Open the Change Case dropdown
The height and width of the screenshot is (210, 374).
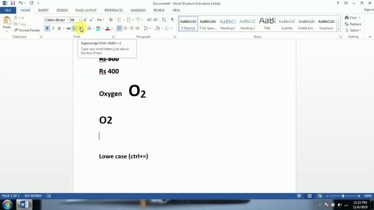click(x=101, y=20)
